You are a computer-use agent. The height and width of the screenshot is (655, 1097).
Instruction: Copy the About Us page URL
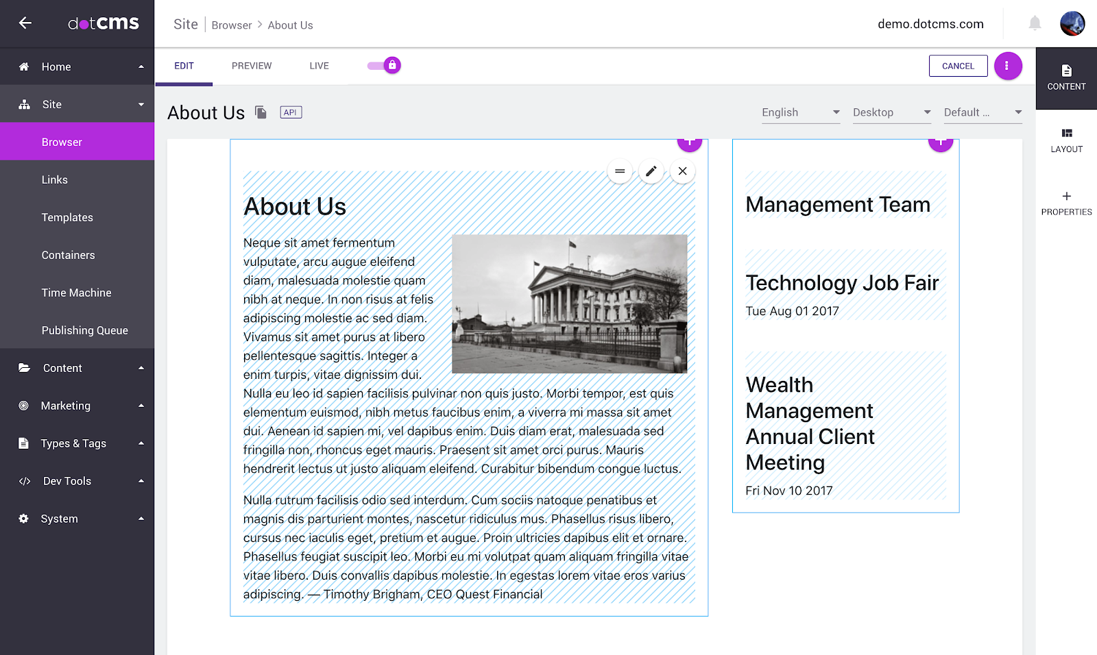coord(261,112)
